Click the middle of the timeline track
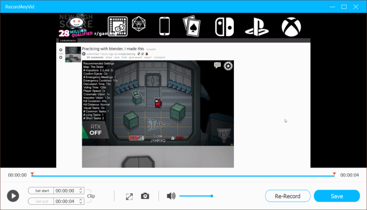Screen dimensions: 367x210 [183, 176]
